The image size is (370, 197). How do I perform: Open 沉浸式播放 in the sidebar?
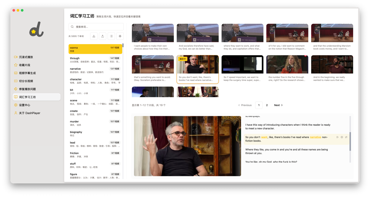pyautogui.click(x=36, y=57)
